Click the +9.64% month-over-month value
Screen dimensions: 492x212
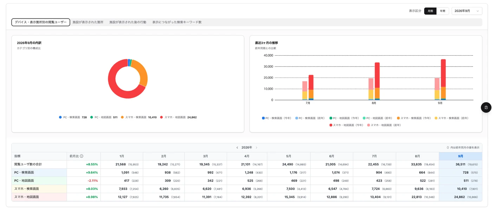(x=92, y=172)
